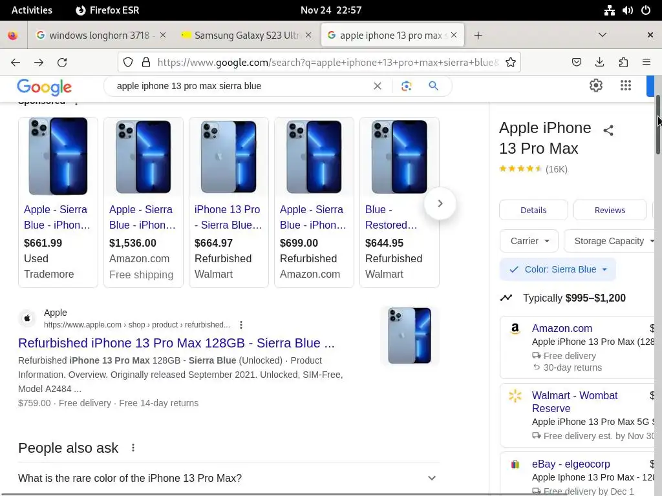Click the Apple result iPhone thumbnail
662x496 pixels.
pos(409,336)
